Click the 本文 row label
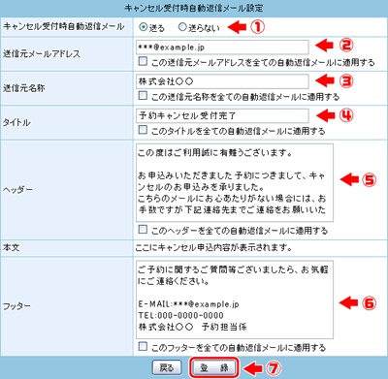Viewport: 388px width, 379px height. click(12, 247)
